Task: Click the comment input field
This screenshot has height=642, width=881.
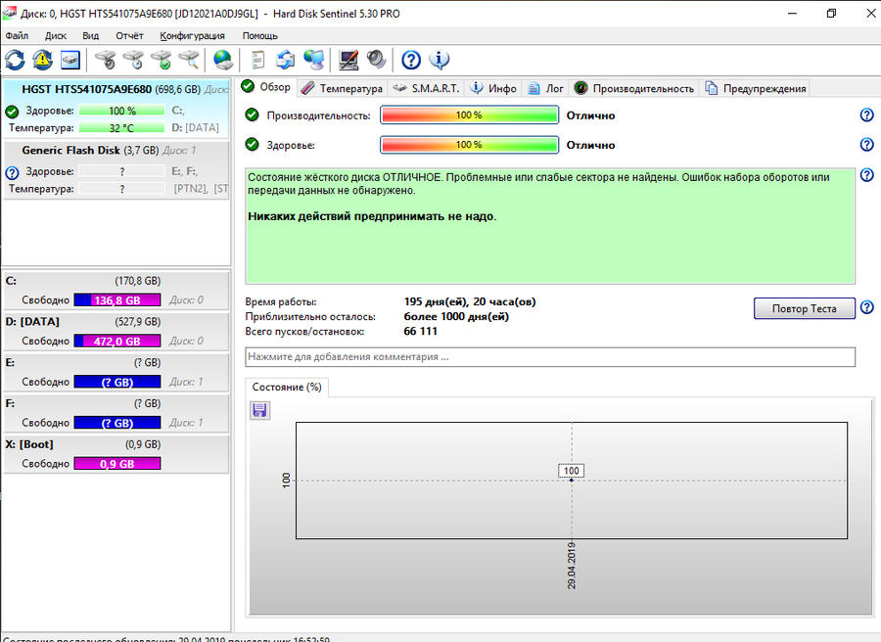Action: 550,356
